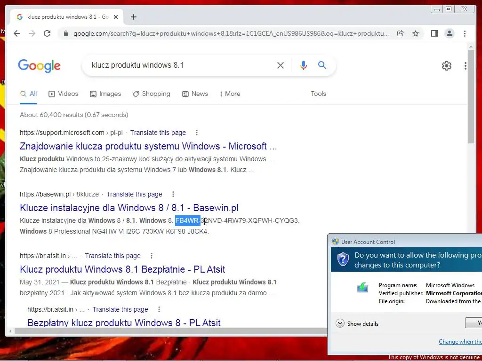Open Google apps dots beside gear
The width and height of the screenshot is (482, 361).
[466, 66]
